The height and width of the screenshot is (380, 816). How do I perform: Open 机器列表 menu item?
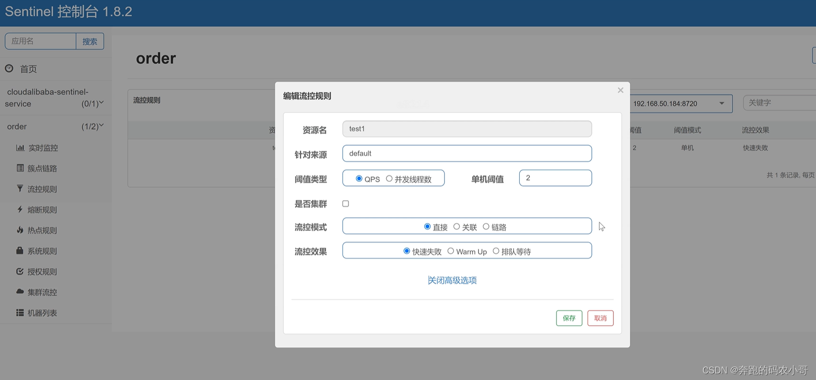42,313
